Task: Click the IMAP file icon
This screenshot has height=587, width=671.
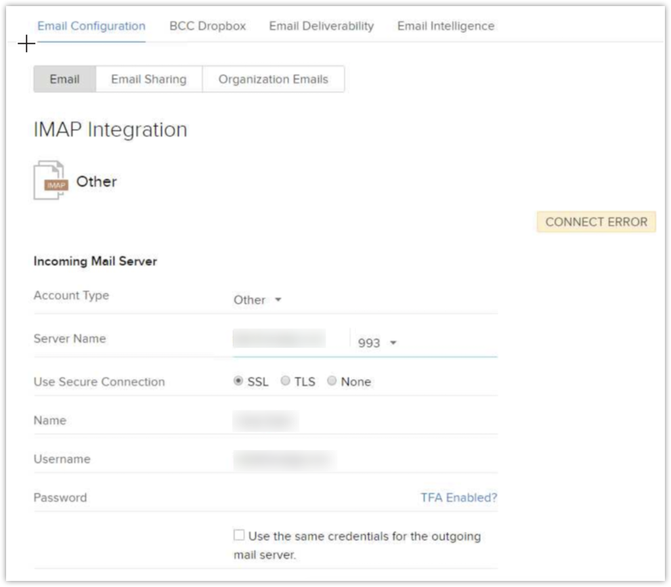Action: pyautogui.click(x=51, y=180)
